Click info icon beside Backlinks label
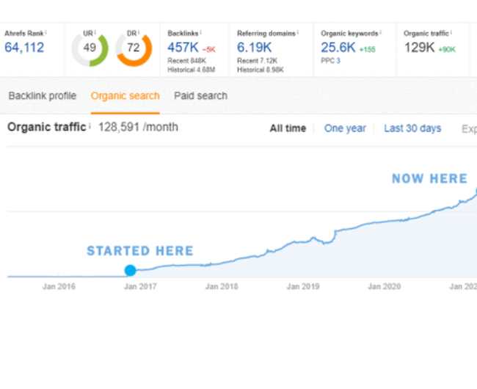Screen dimensions: 477x389 click(200, 33)
